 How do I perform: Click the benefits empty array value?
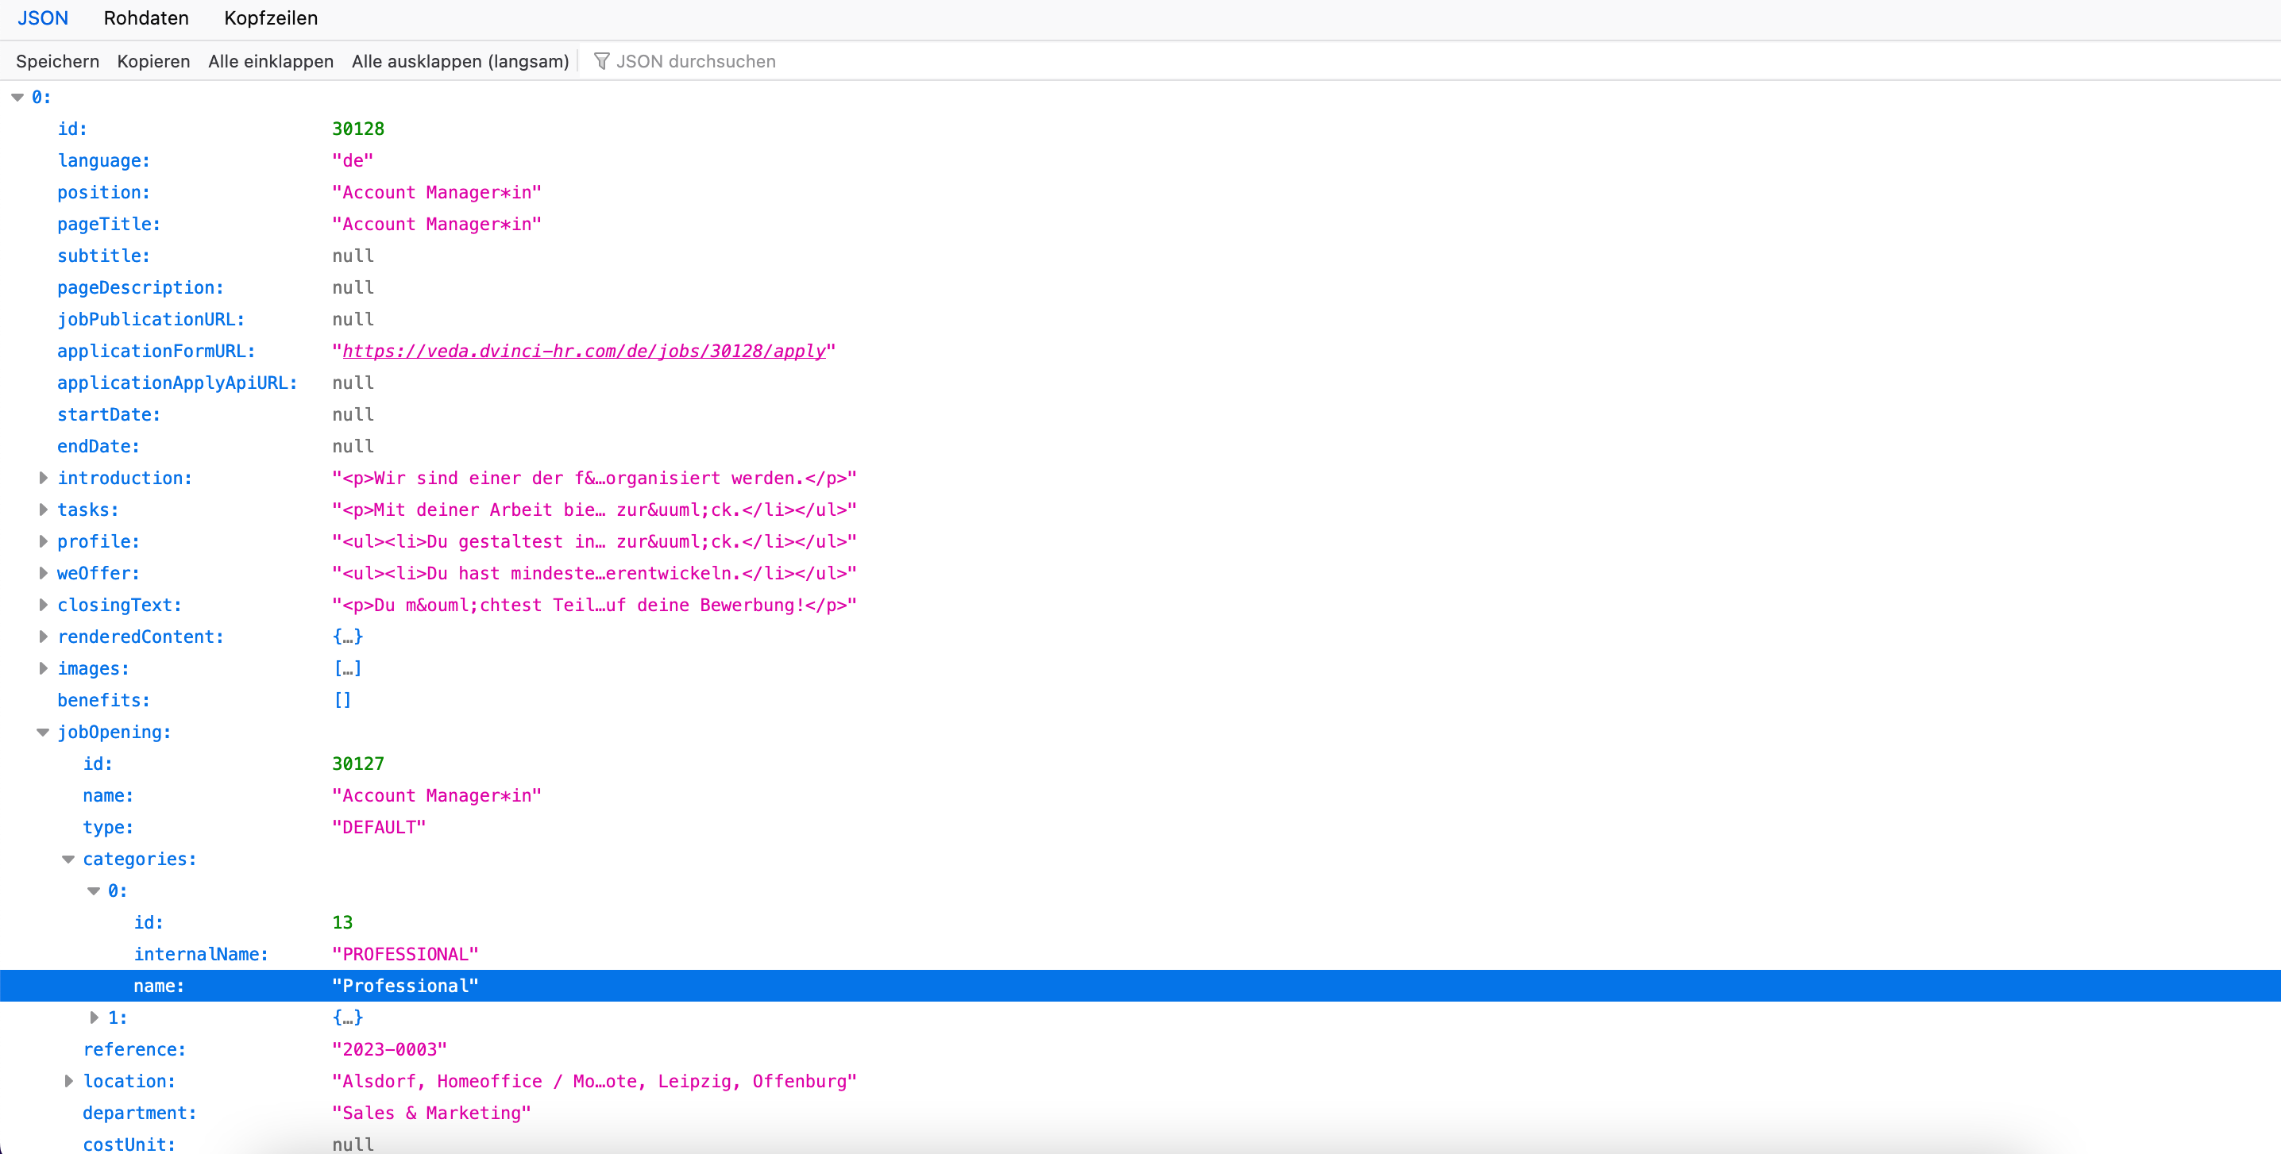click(x=342, y=701)
